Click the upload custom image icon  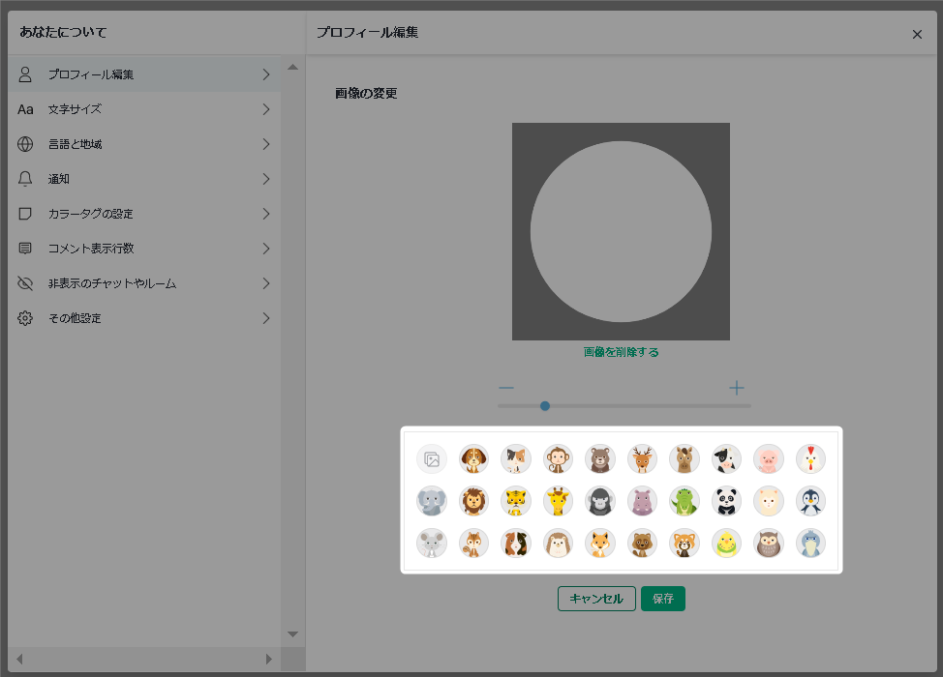[x=432, y=459]
